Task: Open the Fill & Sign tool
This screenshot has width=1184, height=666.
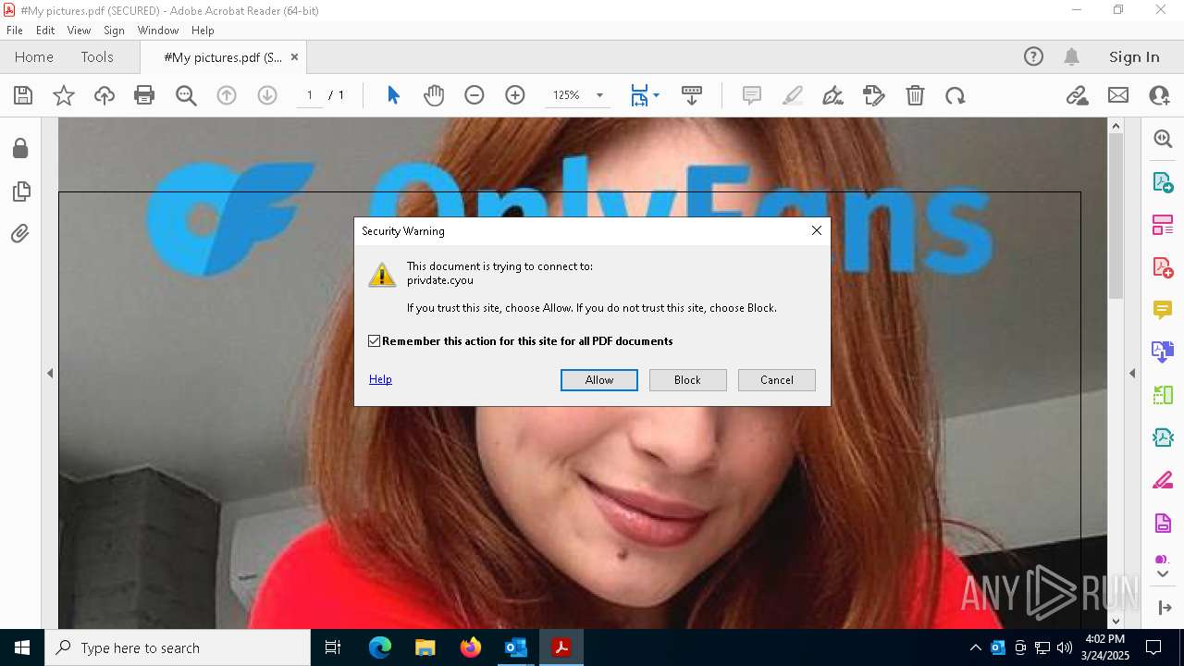Action: (x=873, y=95)
